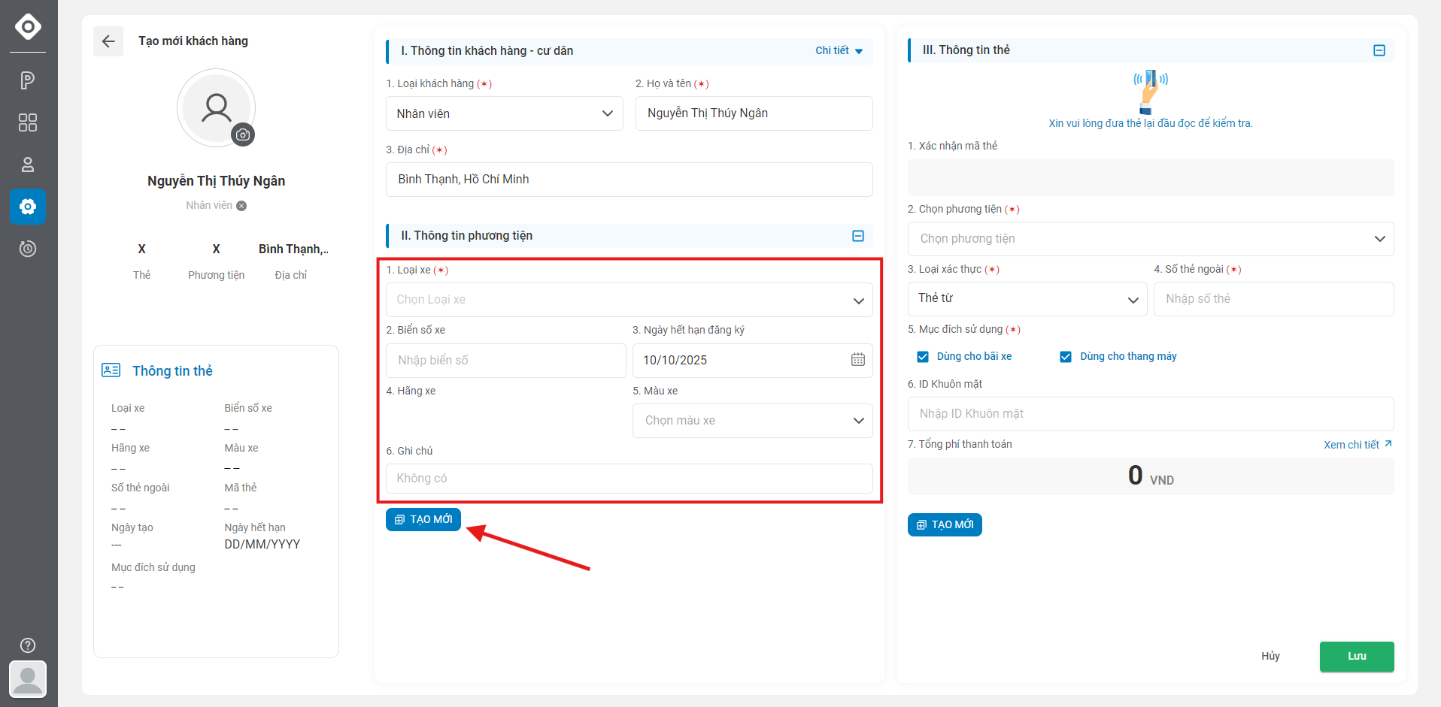The image size is (1441, 707).
Task: Toggle the Dùng cho bãi xe checkbox
Action: click(x=923, y=357)
